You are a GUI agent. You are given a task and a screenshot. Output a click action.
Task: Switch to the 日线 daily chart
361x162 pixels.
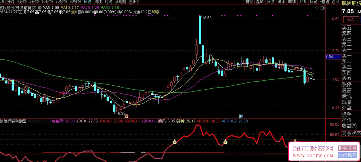[87, 2]
